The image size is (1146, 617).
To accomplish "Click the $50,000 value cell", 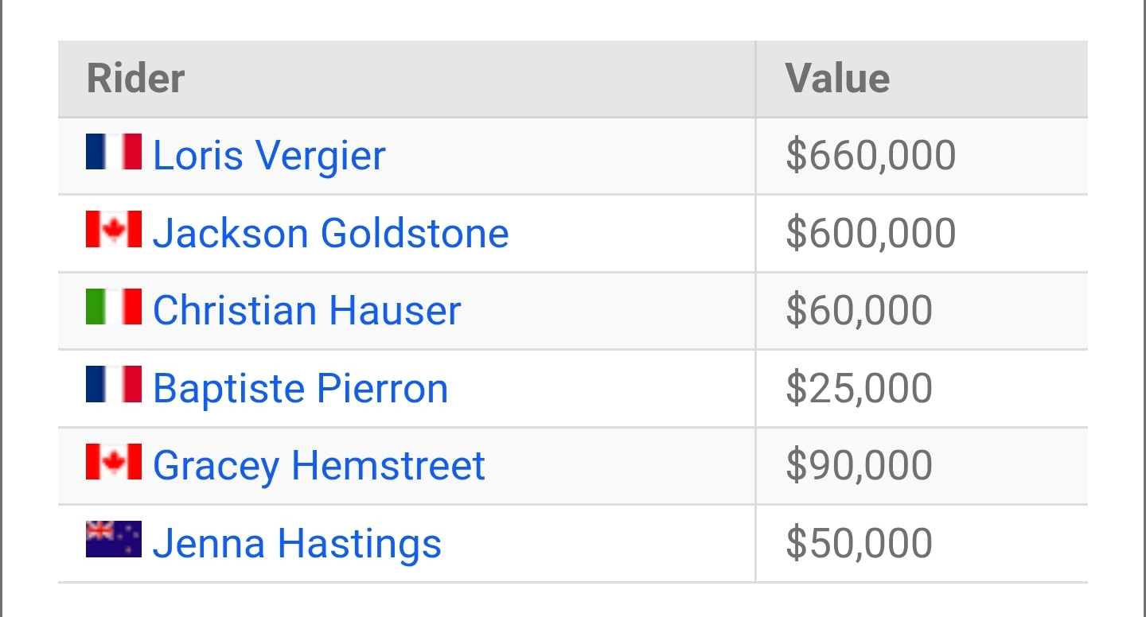I will (859, 544).
